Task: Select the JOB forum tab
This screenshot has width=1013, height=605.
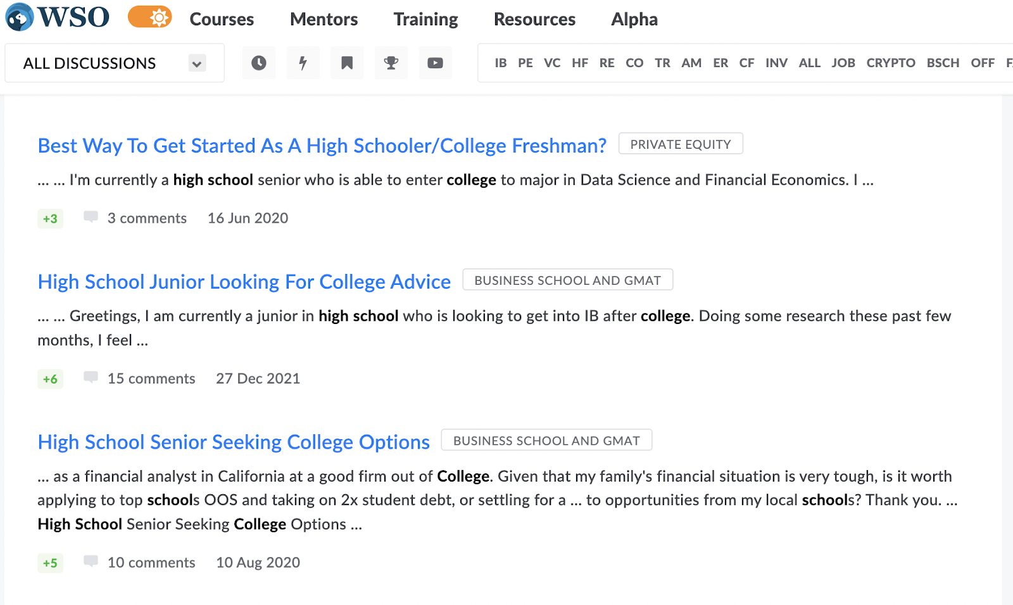Action: [843, 63]
